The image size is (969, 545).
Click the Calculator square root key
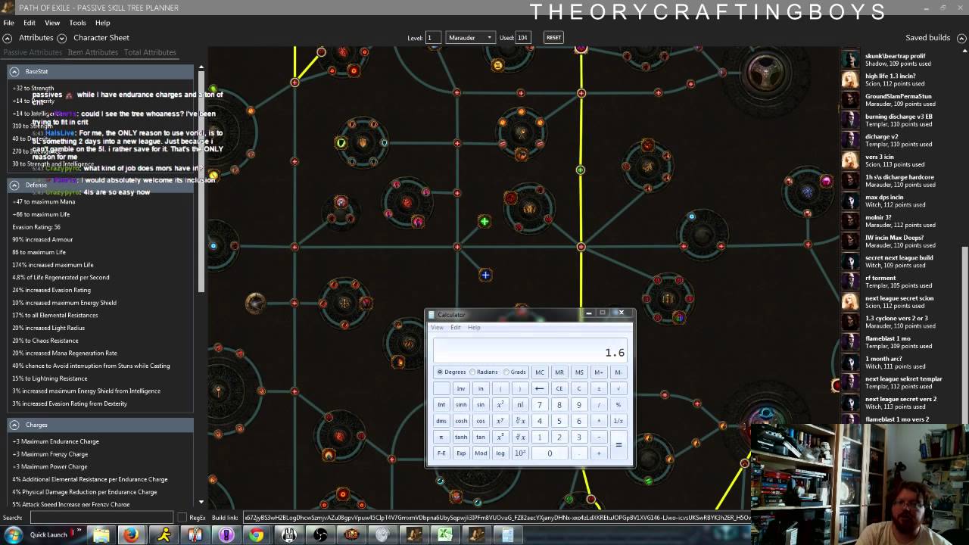618,388
